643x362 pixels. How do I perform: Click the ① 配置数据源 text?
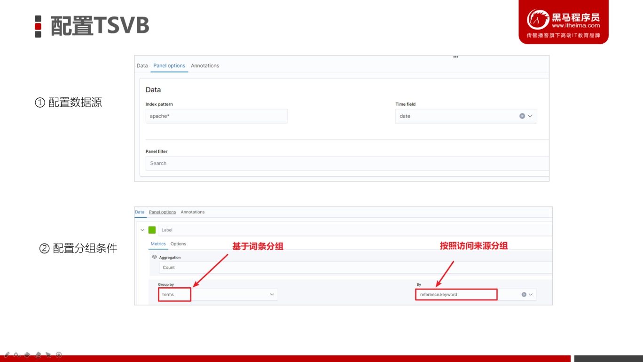point(69,102)
